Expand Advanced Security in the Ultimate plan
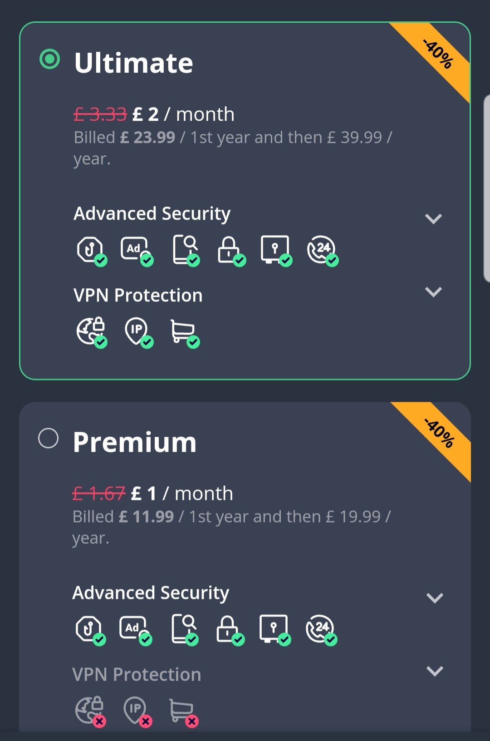This screenshot has width=490, height=741. pyautogui.click(x=433, y=219)
